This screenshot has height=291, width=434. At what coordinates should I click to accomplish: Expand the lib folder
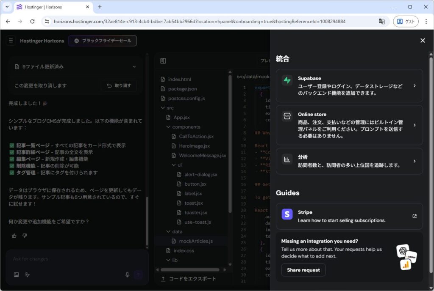(168, 260)
